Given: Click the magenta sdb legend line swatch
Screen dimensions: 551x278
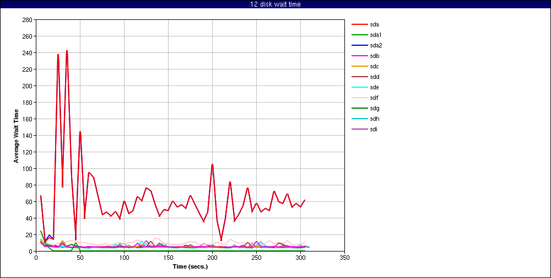Looking at the screenshot, I should pos(359,56).
